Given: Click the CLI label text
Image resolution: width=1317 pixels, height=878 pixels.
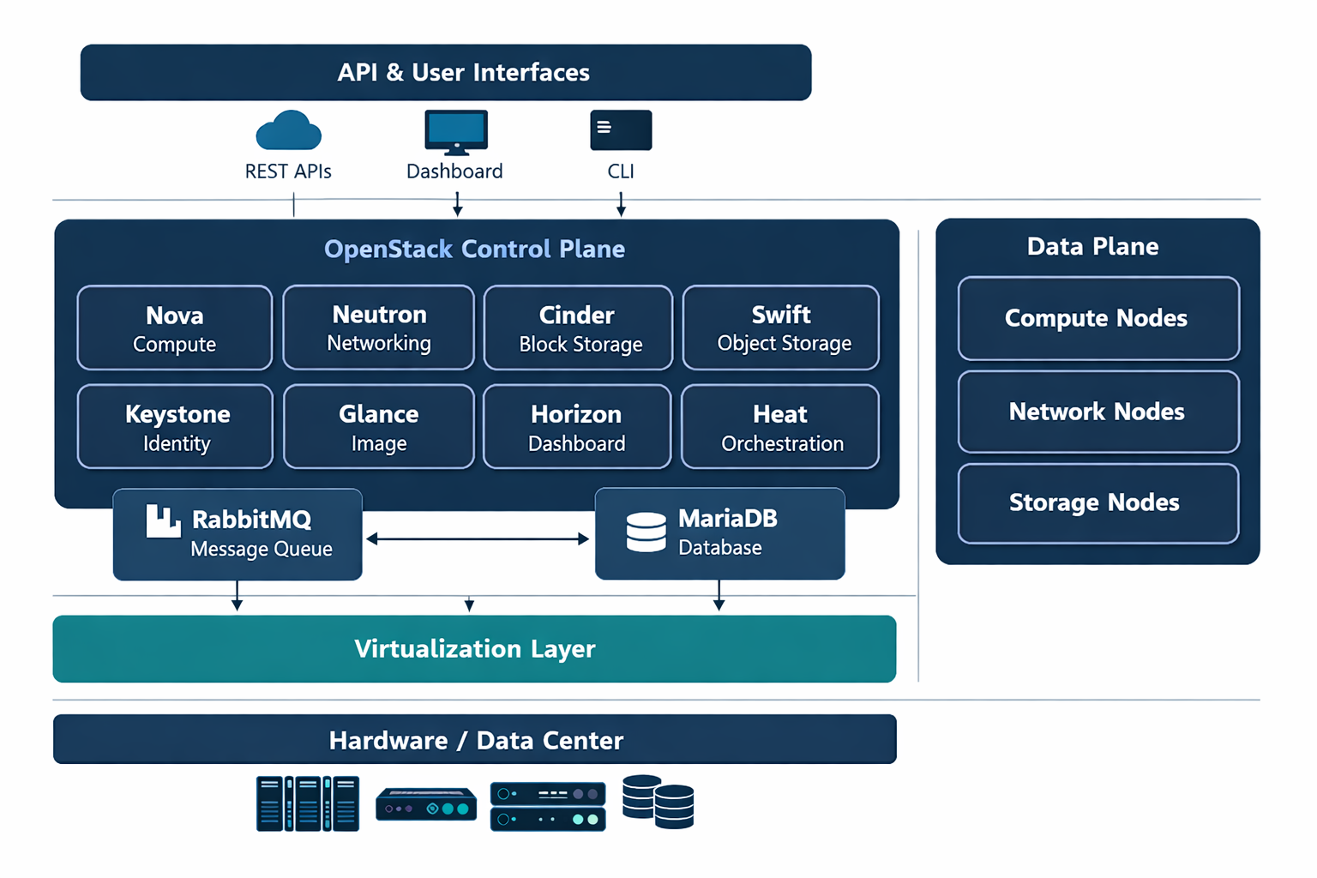Looking at the screenshot, I should click(x=621, y=171).
